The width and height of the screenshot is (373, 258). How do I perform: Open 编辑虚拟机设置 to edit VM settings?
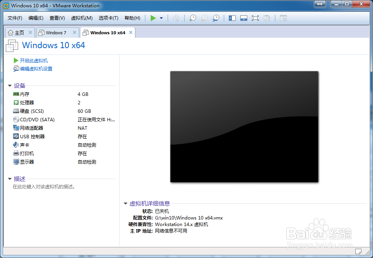pyautogui.click(x=36, y=69)
